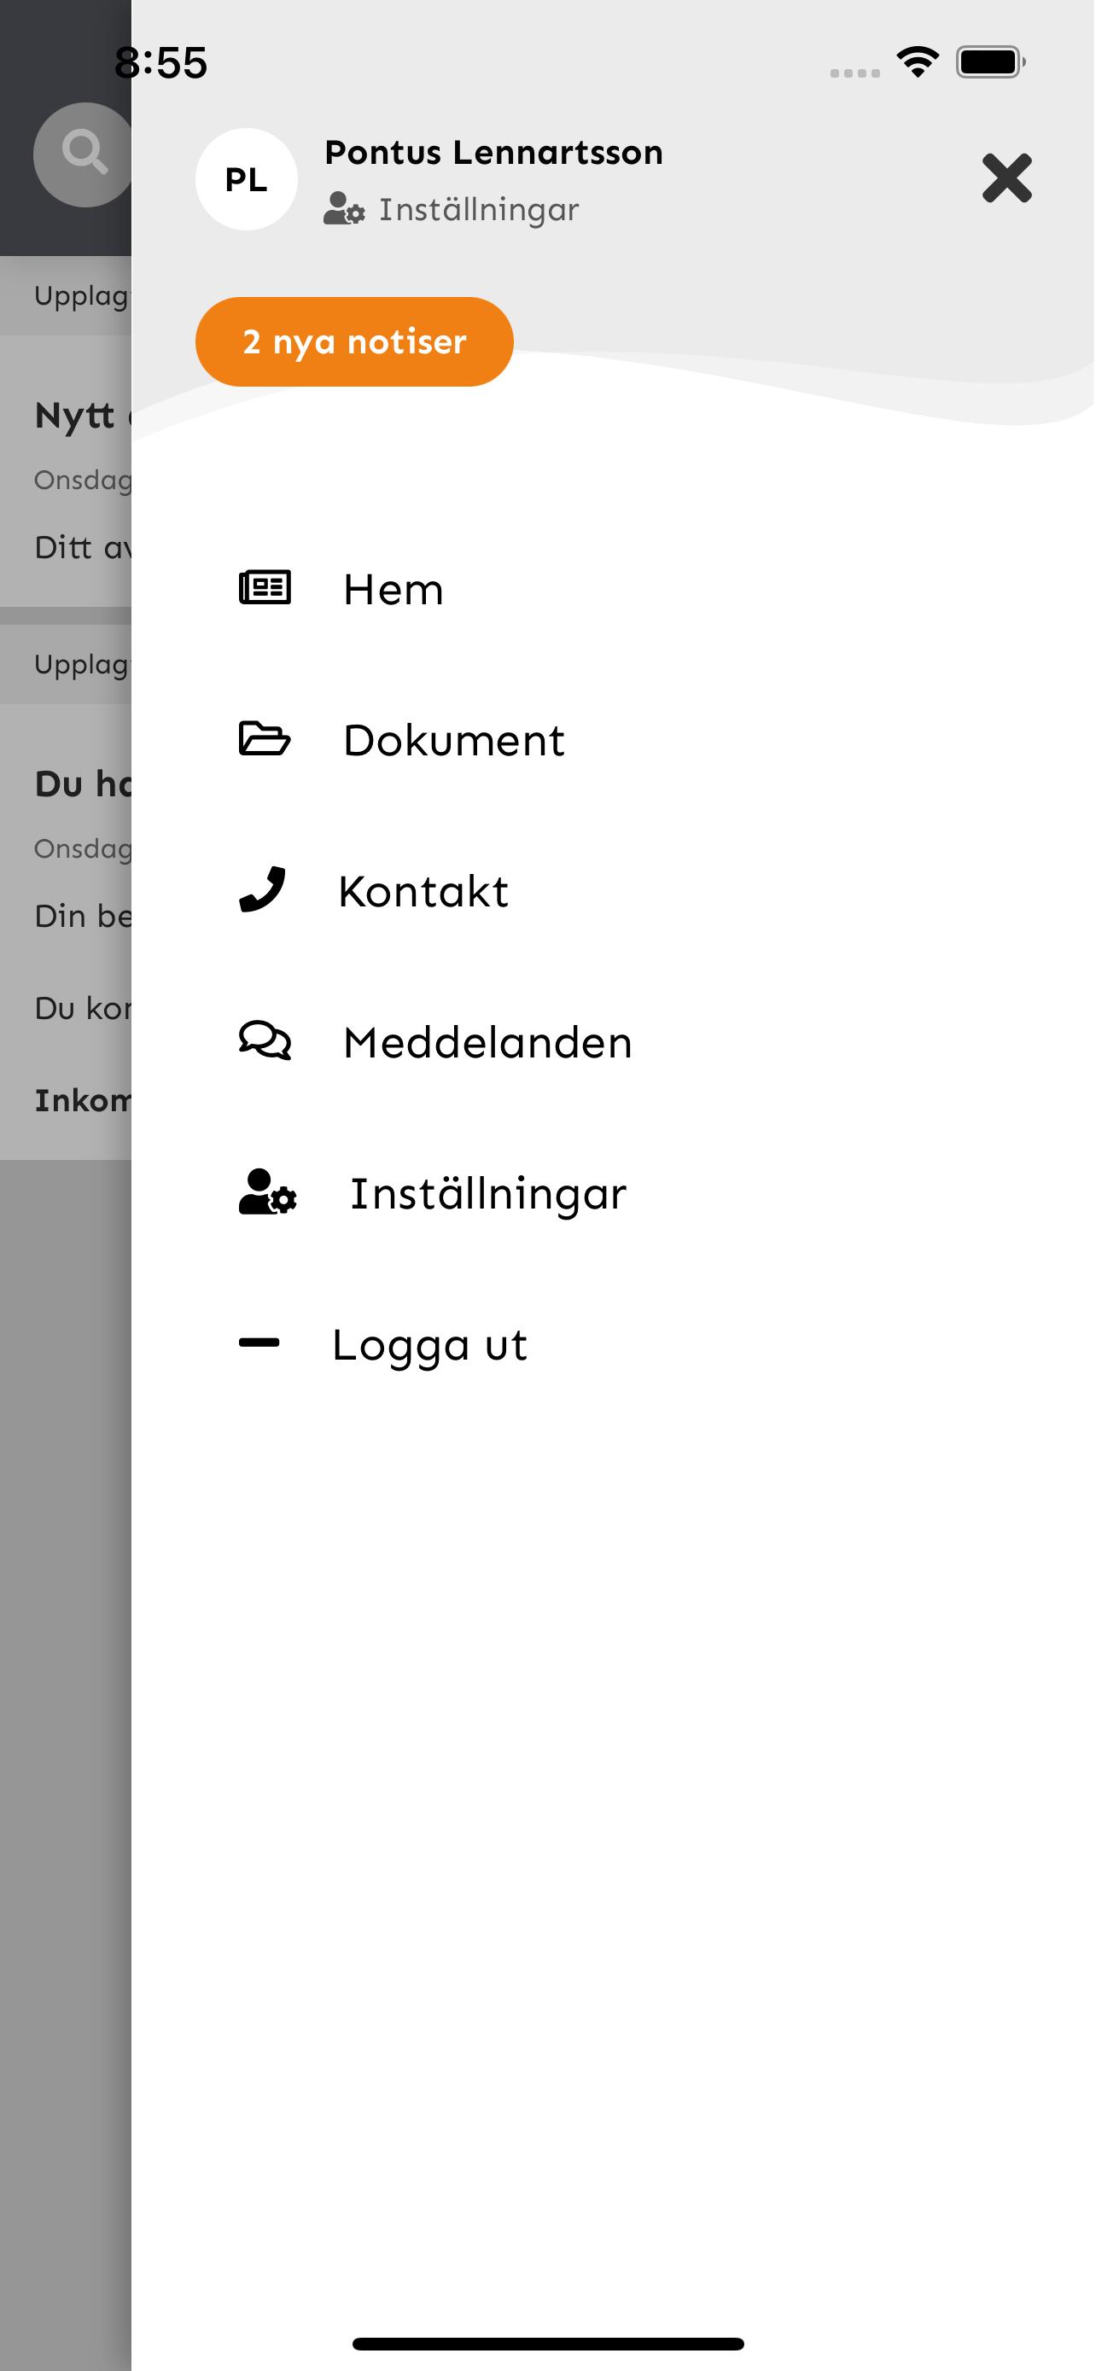Image resolution: width=1096 pixels, height=2371 pixels.
Task: Open the 2 nya notiser notifications
Action: point(354,341)
